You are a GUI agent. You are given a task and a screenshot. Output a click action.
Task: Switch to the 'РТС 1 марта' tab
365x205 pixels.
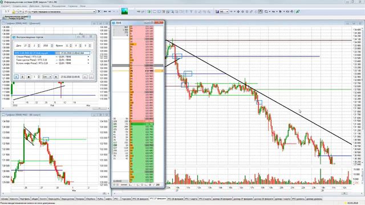coord(191,199)
